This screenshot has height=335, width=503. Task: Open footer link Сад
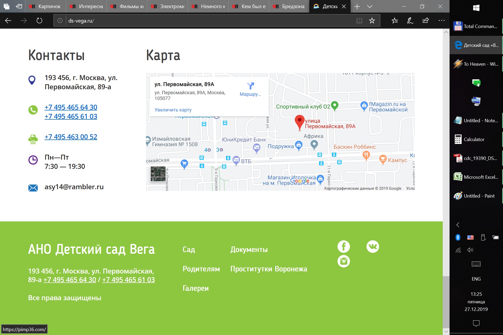point(189,249)
